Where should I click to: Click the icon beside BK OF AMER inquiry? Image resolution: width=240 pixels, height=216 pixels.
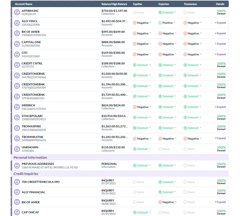(17, 202)
